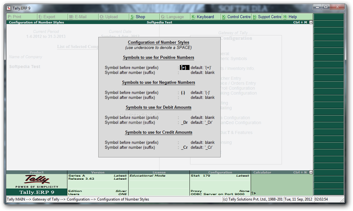Click 'Symbols to use for Negative Numbers' heading
Screen dimensions: 353x211
tap(159, 82)
